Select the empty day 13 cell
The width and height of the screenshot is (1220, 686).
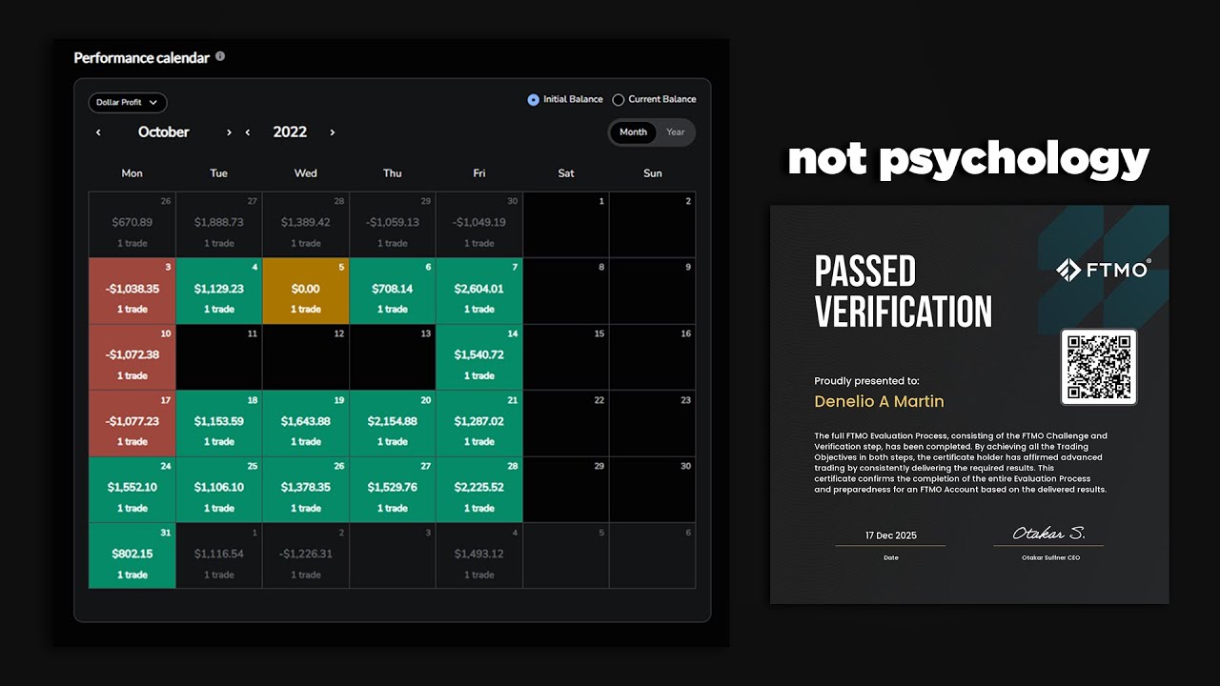393,357
